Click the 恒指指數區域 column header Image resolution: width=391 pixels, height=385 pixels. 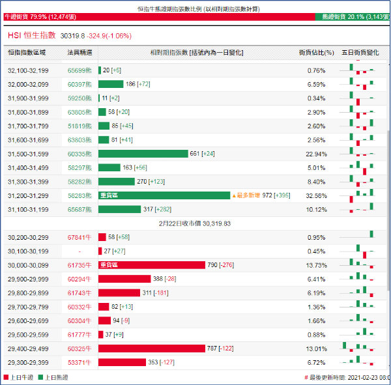27,53
